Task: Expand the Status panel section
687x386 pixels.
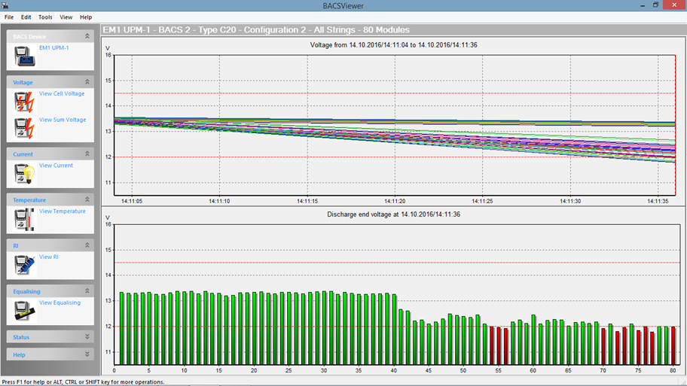Action: 87,337
